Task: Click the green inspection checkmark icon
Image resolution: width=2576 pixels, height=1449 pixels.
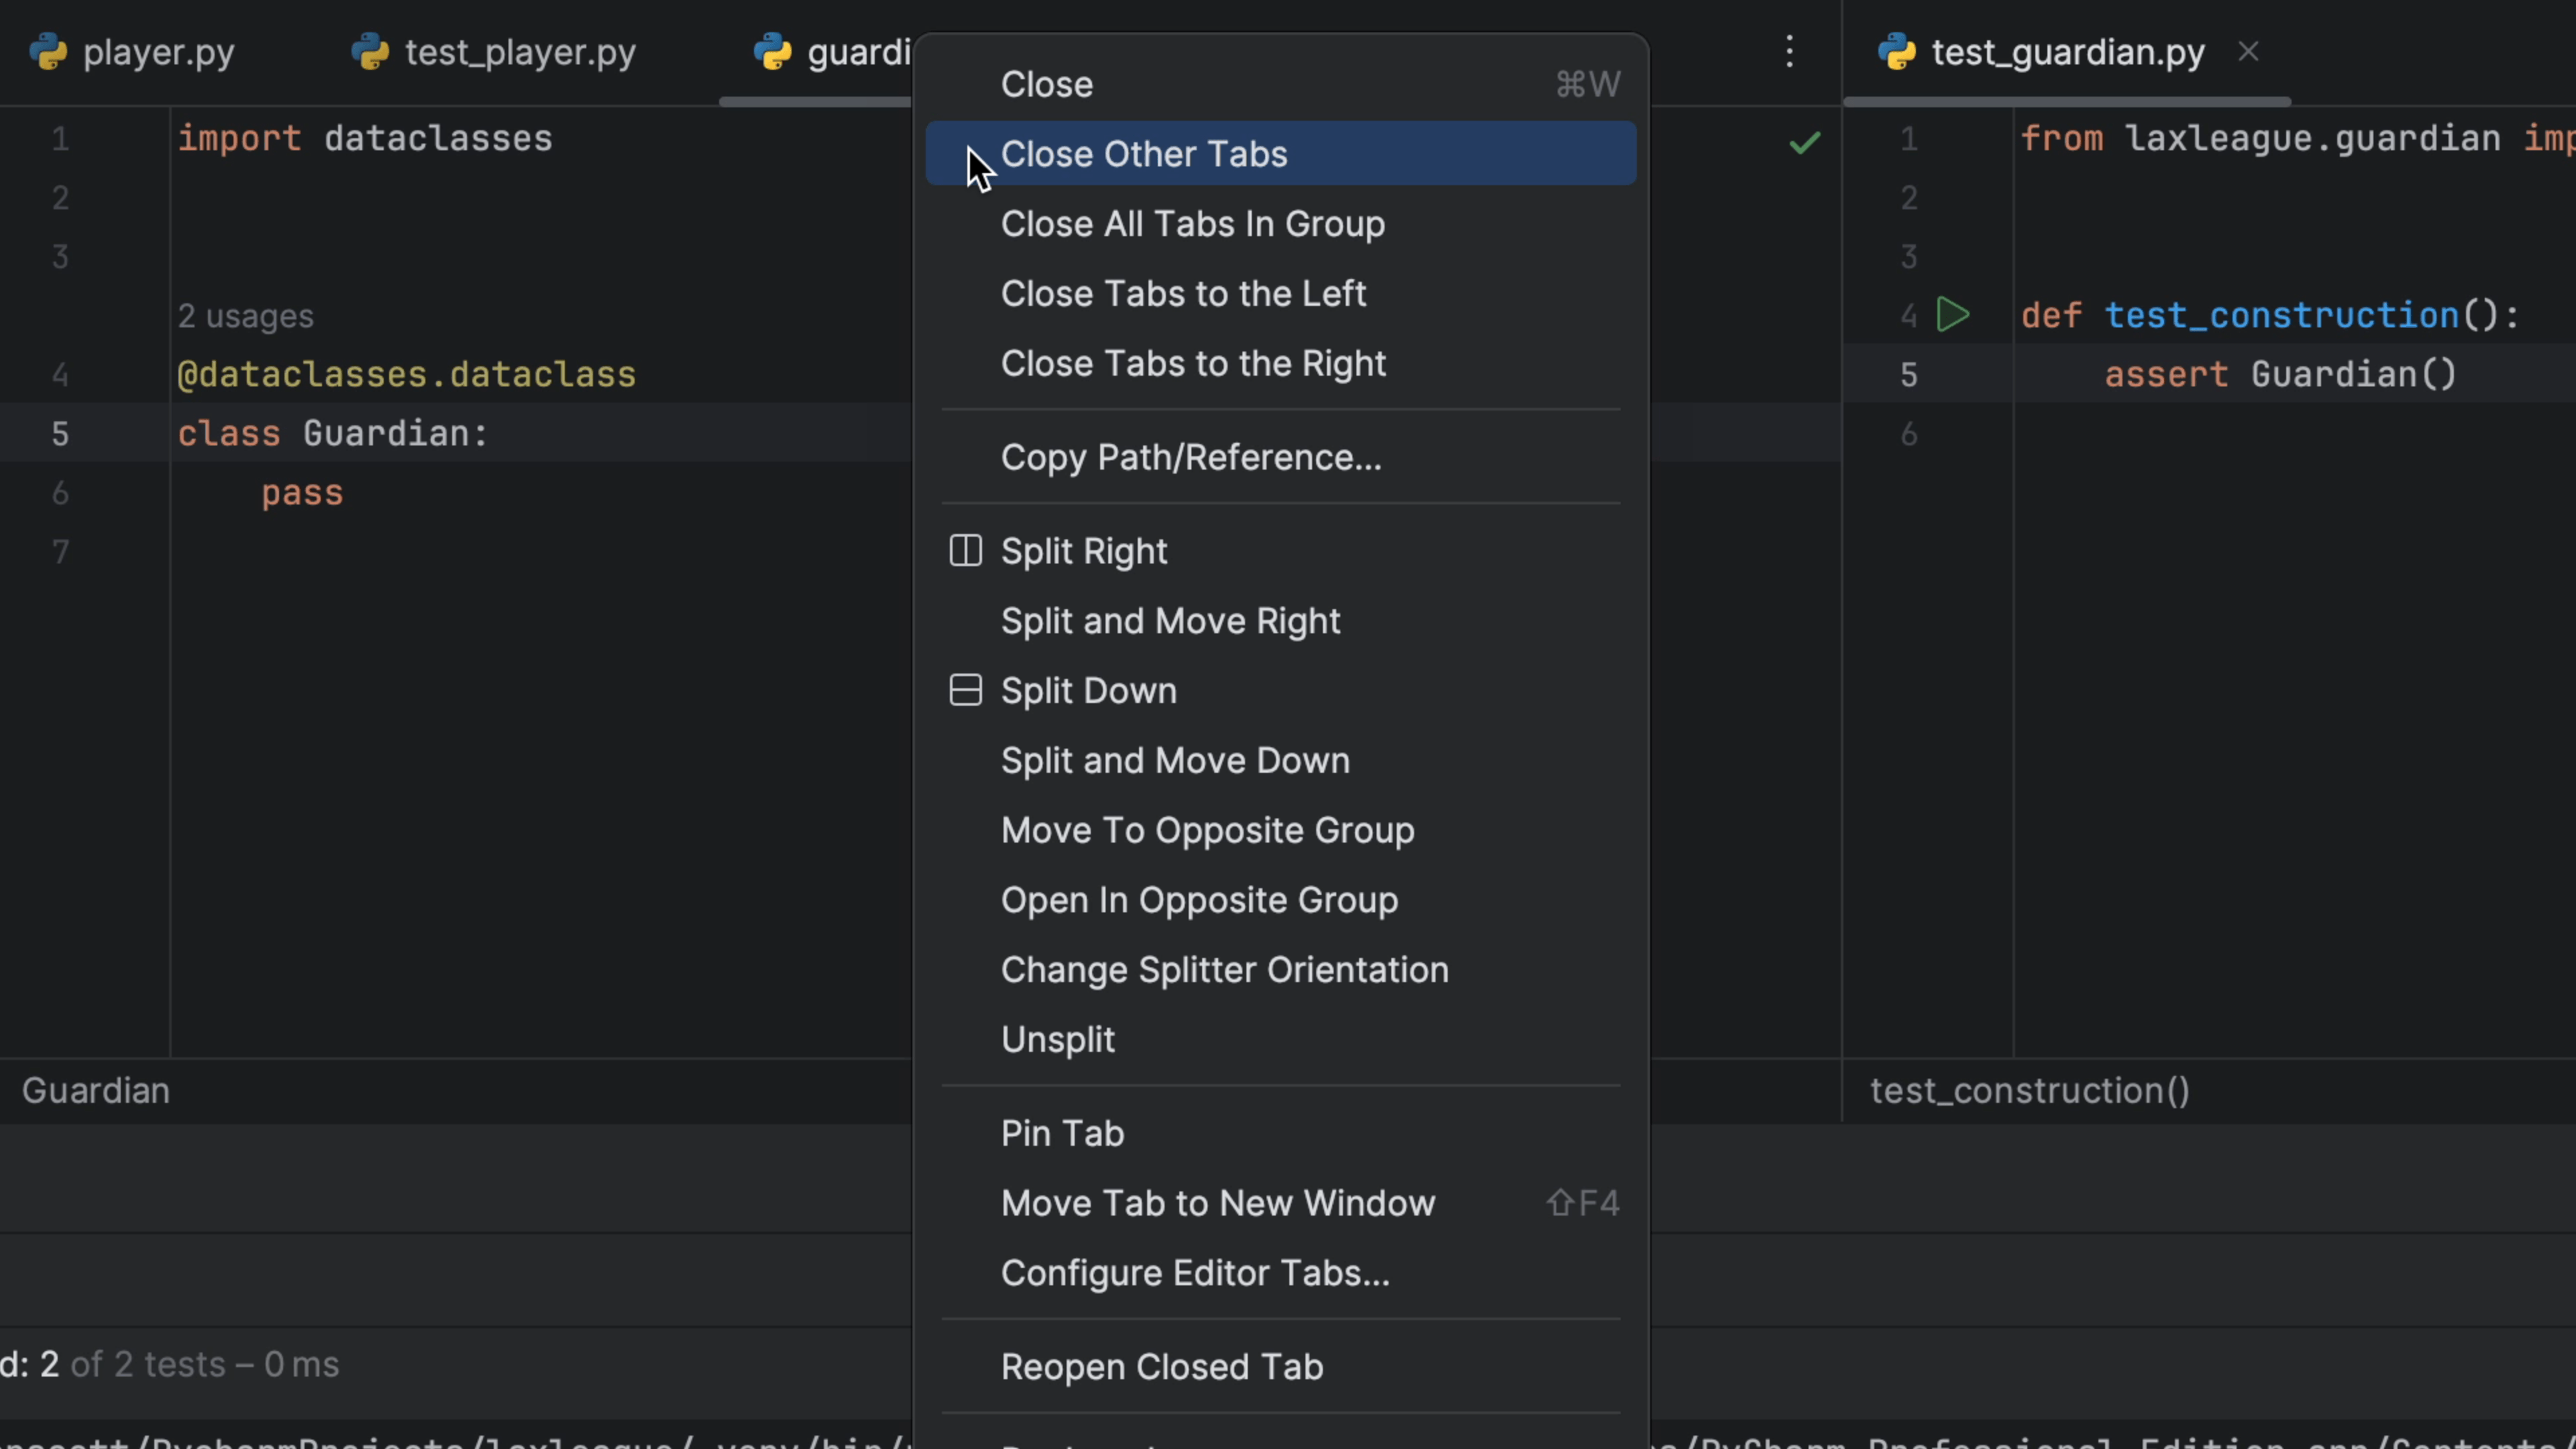Action: click(1804, 143)
